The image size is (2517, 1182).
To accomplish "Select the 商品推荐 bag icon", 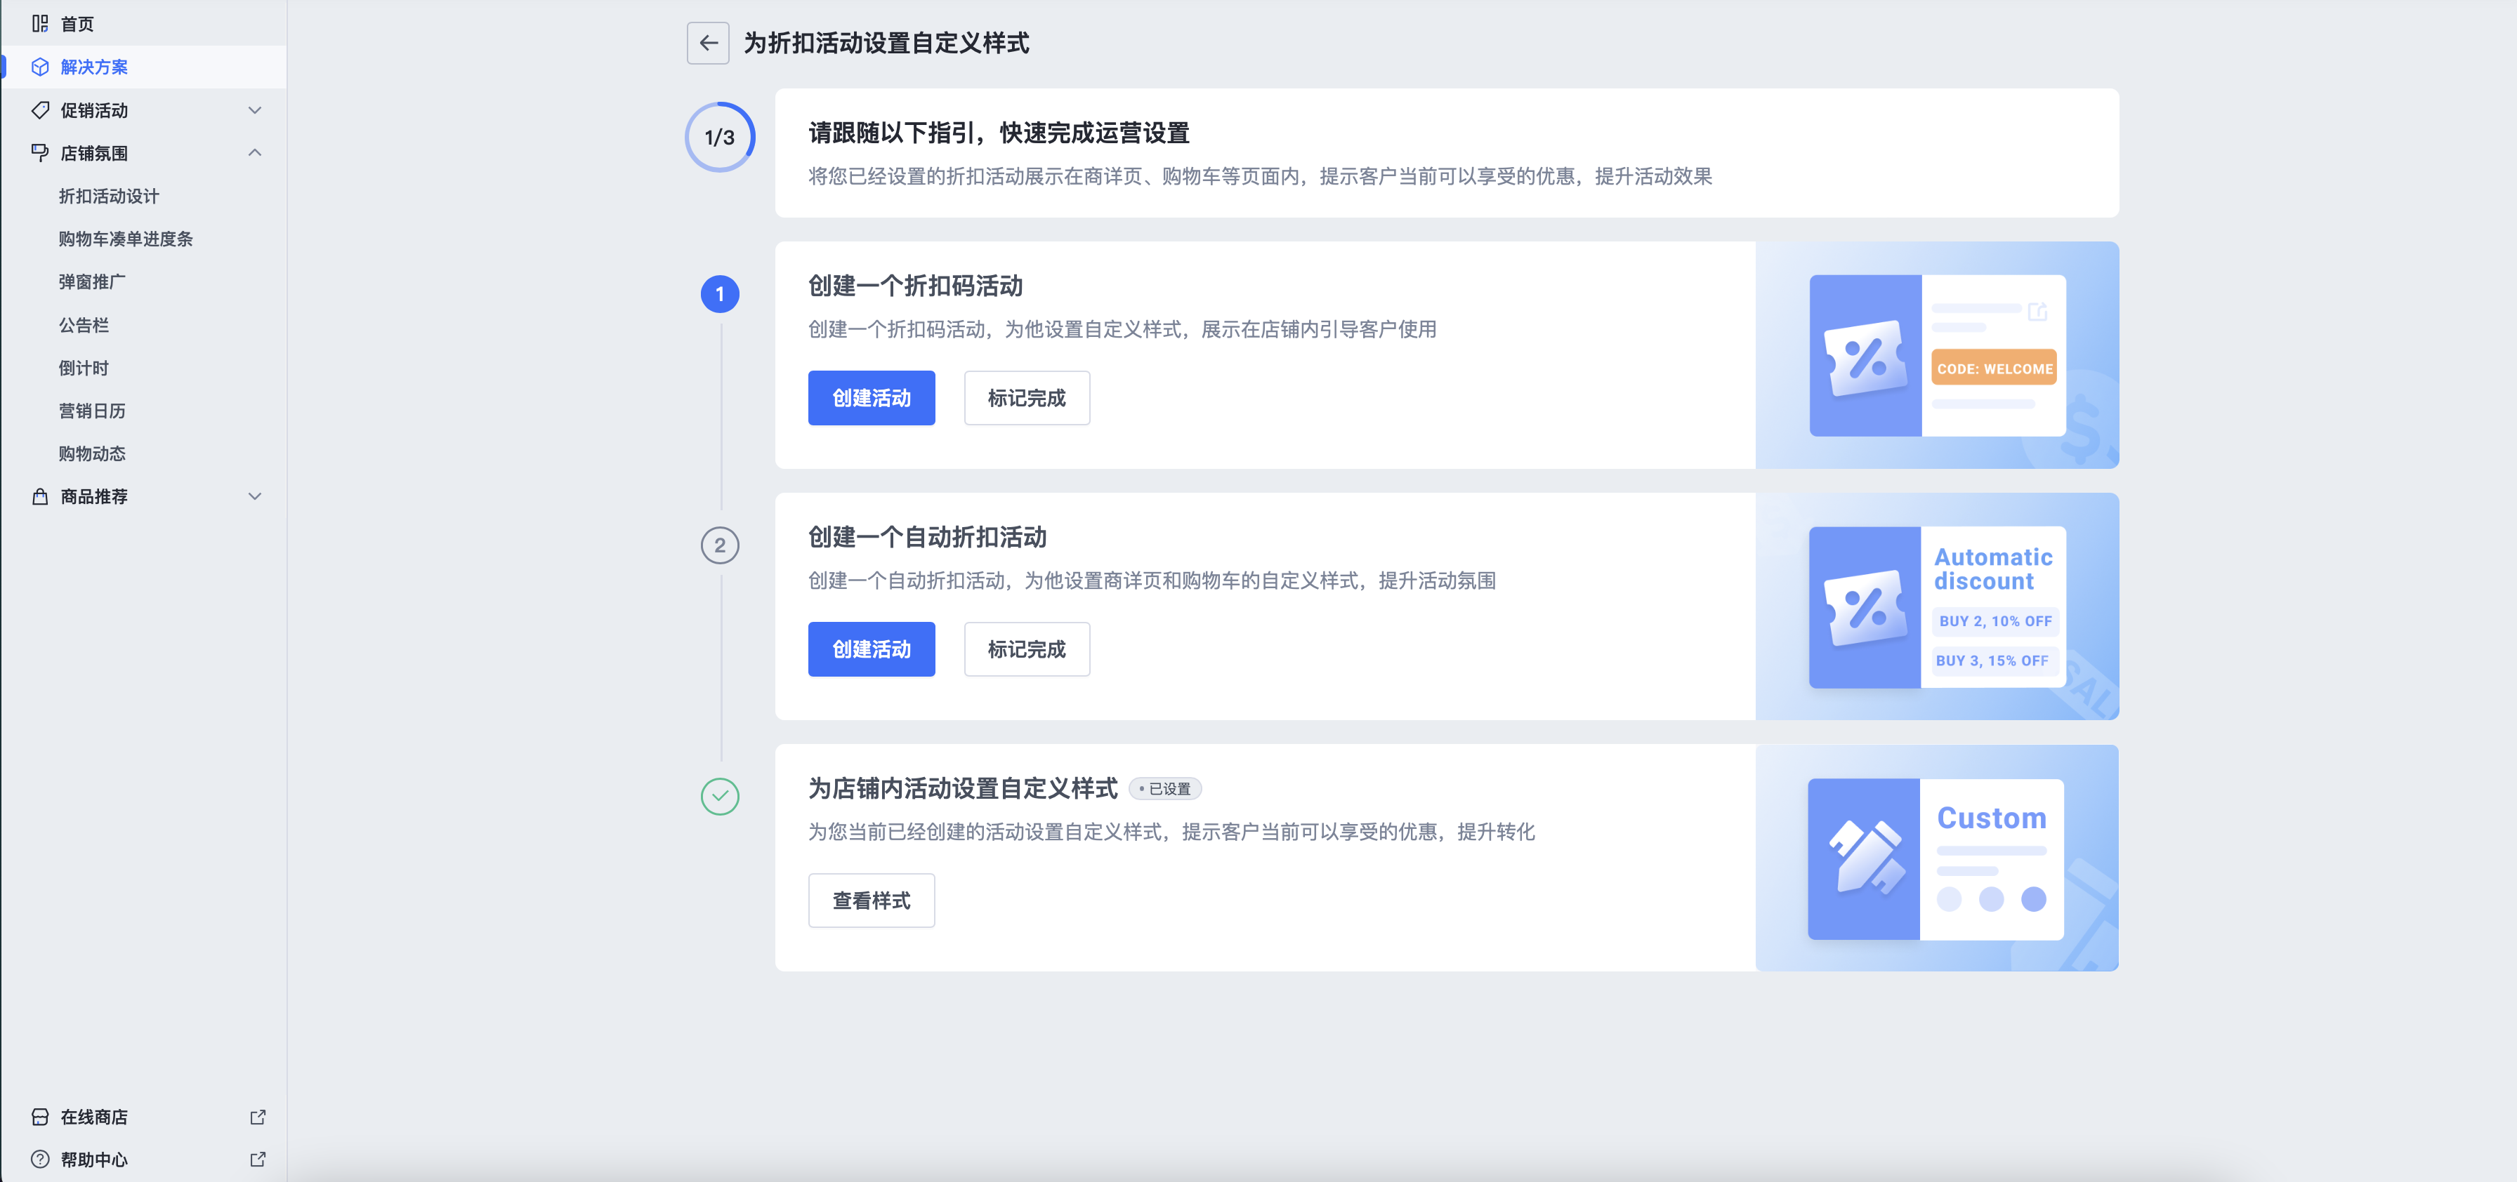I will (x=40, y=496).
